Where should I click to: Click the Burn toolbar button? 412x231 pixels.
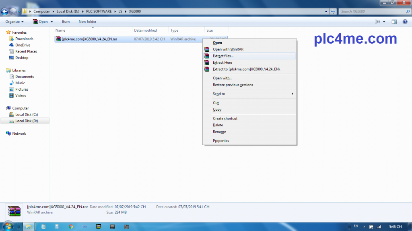pos(66,22)
